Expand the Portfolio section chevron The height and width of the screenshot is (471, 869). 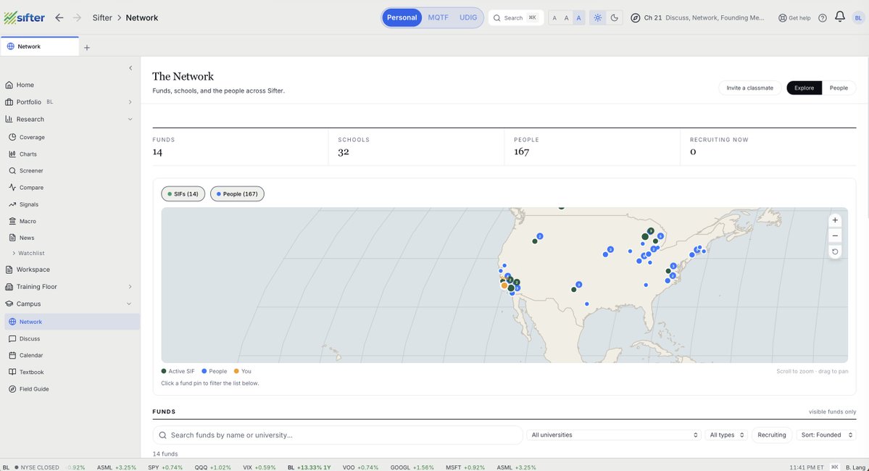(130, 102)
